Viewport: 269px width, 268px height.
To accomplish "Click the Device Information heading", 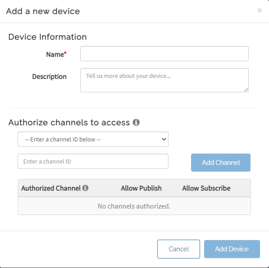I will 47,37.
